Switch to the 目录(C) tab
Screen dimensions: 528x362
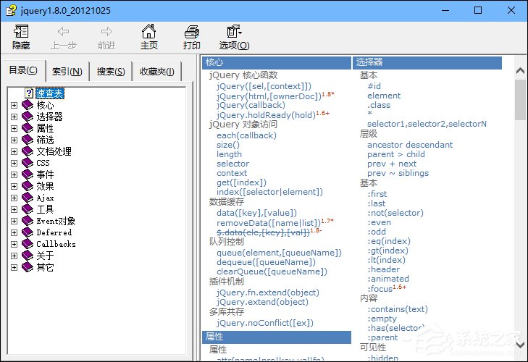23,70
